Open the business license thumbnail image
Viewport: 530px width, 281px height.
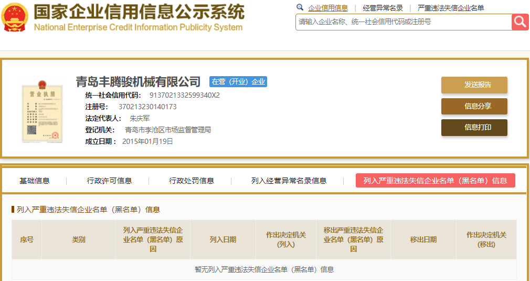[43, 112]
